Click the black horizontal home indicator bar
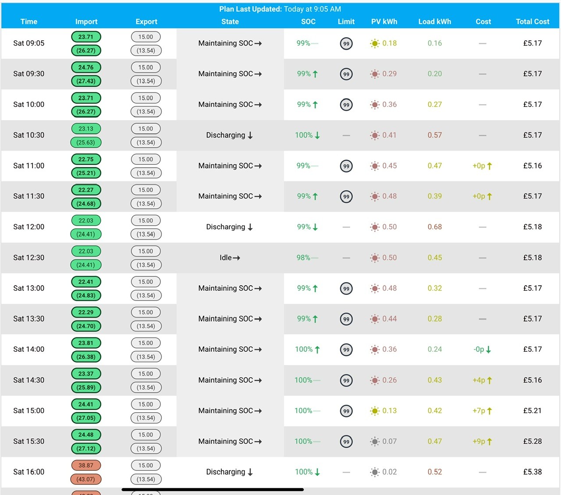Image resolution: width=561 pixels, height=495 pixels. tap(213, 489)
